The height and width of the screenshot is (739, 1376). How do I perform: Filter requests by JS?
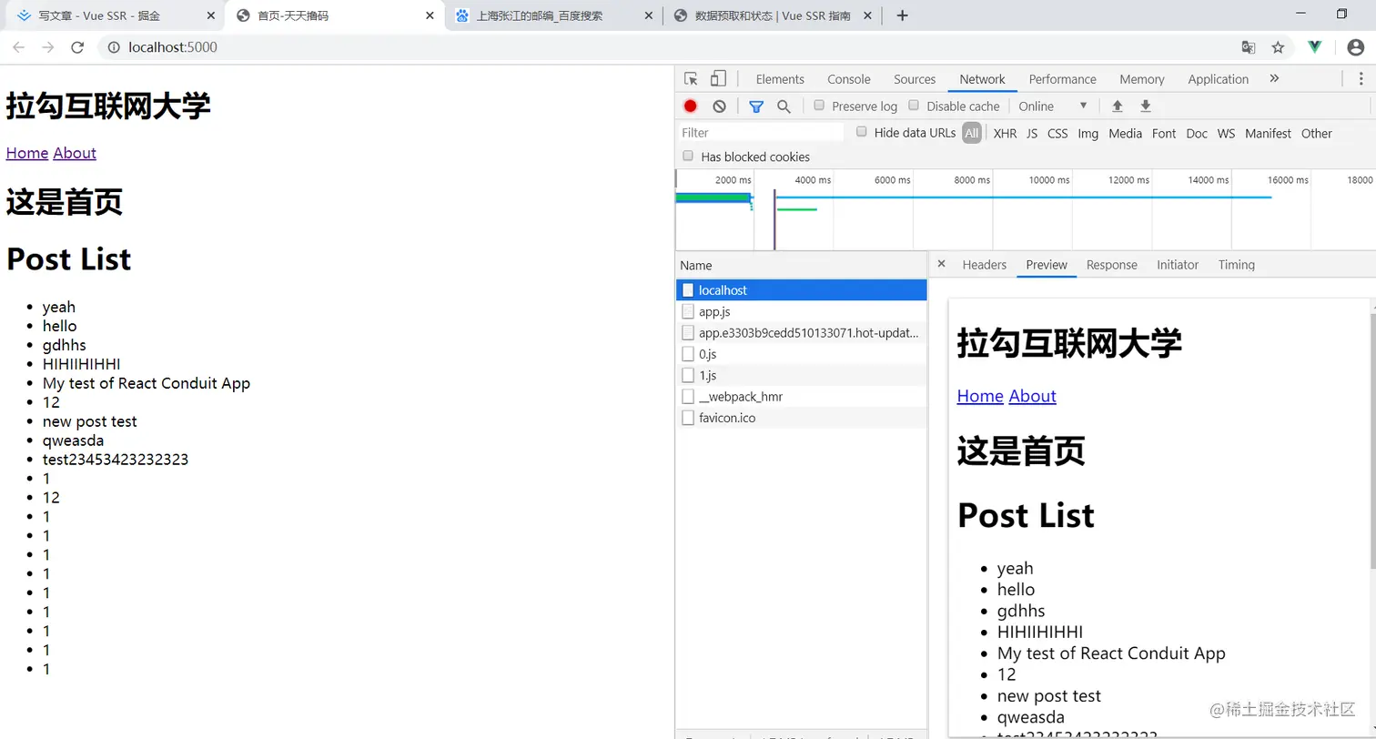pos(1032,134)
